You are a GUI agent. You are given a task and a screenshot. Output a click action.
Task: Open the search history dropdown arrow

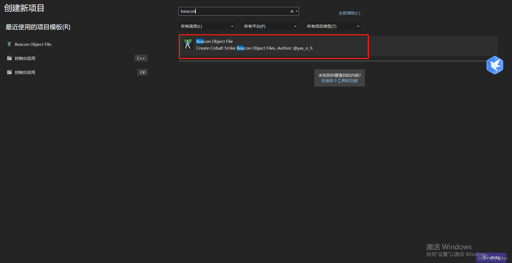[297, 11]
